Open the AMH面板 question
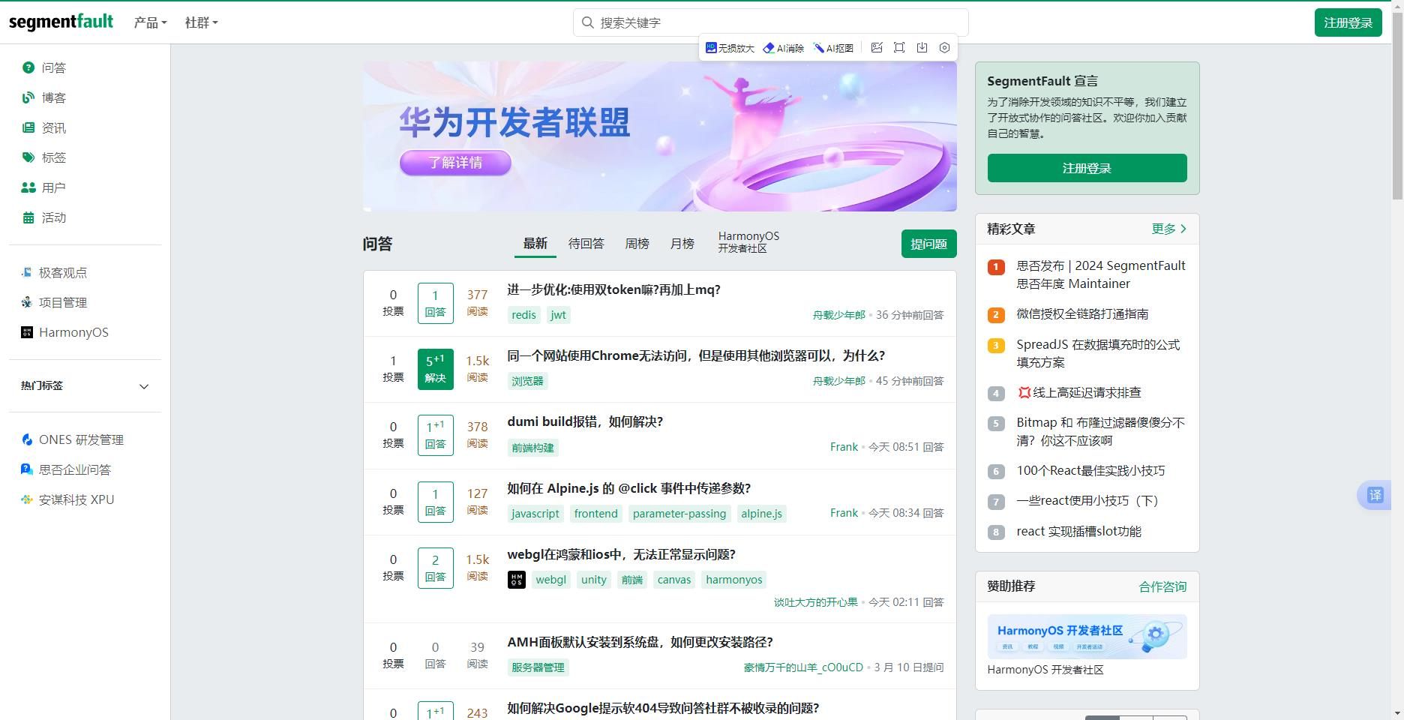 point(640,642)
